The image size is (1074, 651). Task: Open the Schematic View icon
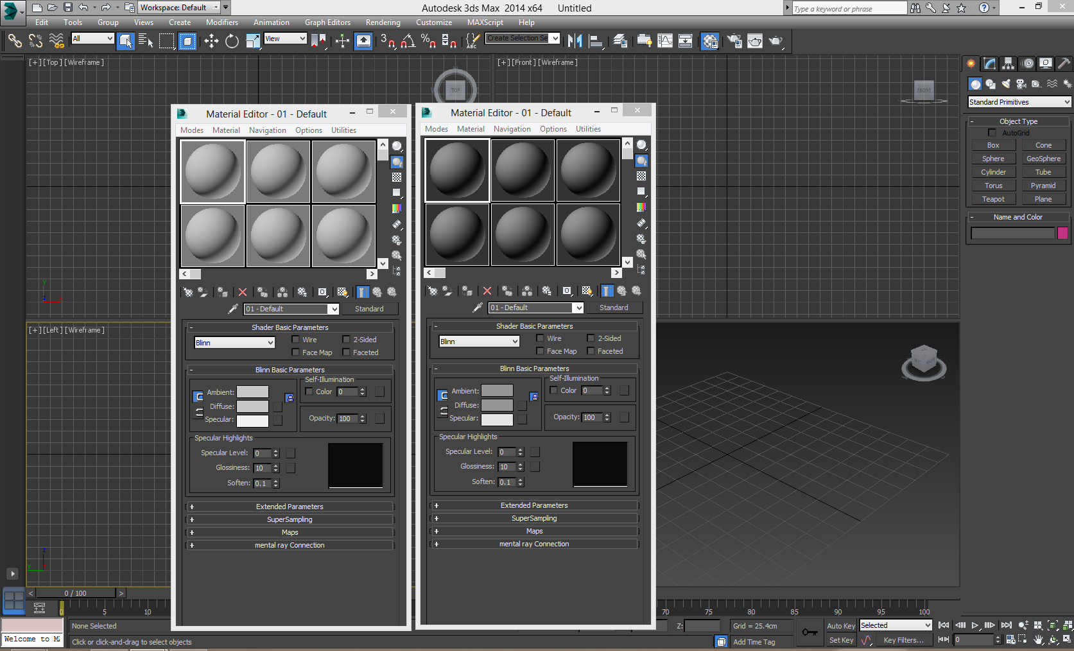click(686, 41)
